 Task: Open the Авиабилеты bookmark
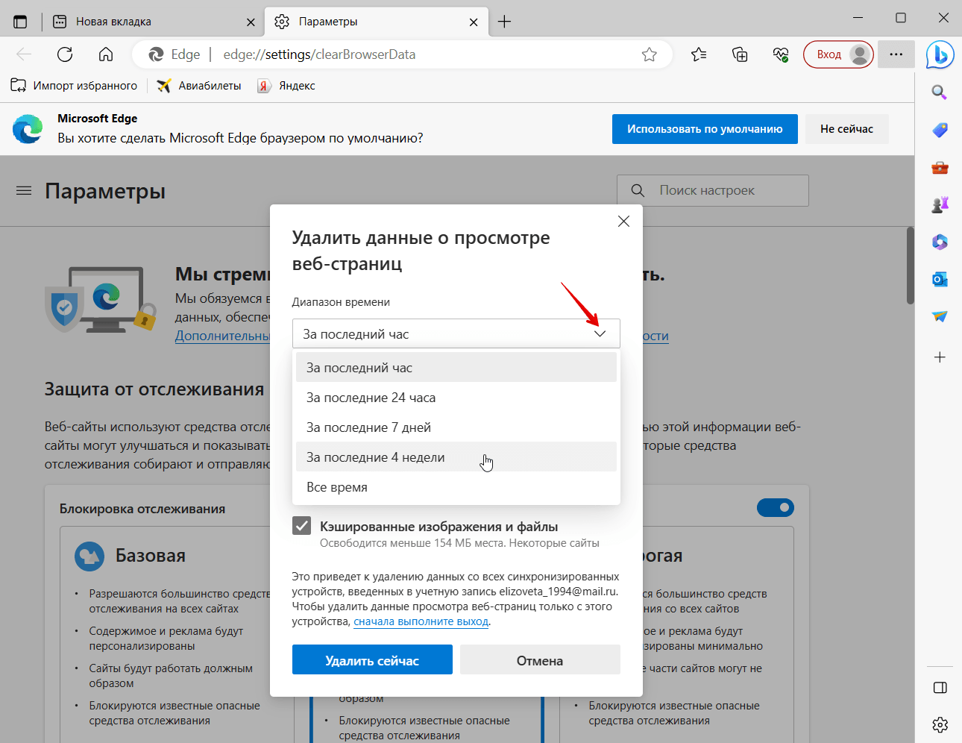pyautogui.click(x=199, y=86)
